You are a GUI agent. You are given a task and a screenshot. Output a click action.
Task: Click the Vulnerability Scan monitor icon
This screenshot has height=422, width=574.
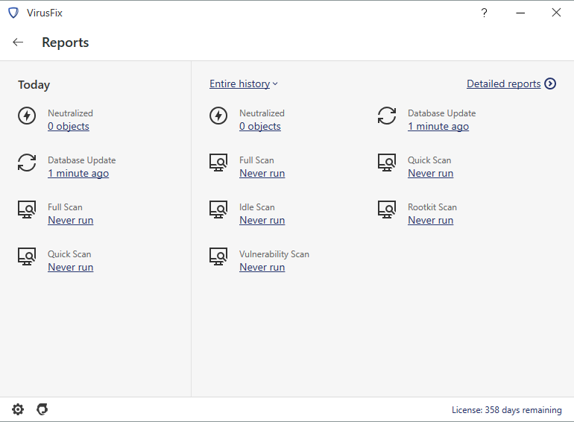click(x=218, y=256)
